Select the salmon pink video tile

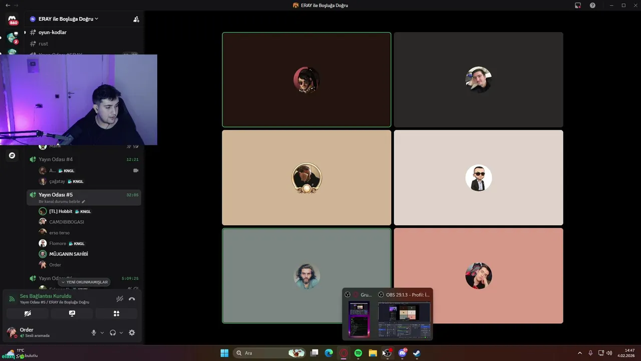coord(478,276)
